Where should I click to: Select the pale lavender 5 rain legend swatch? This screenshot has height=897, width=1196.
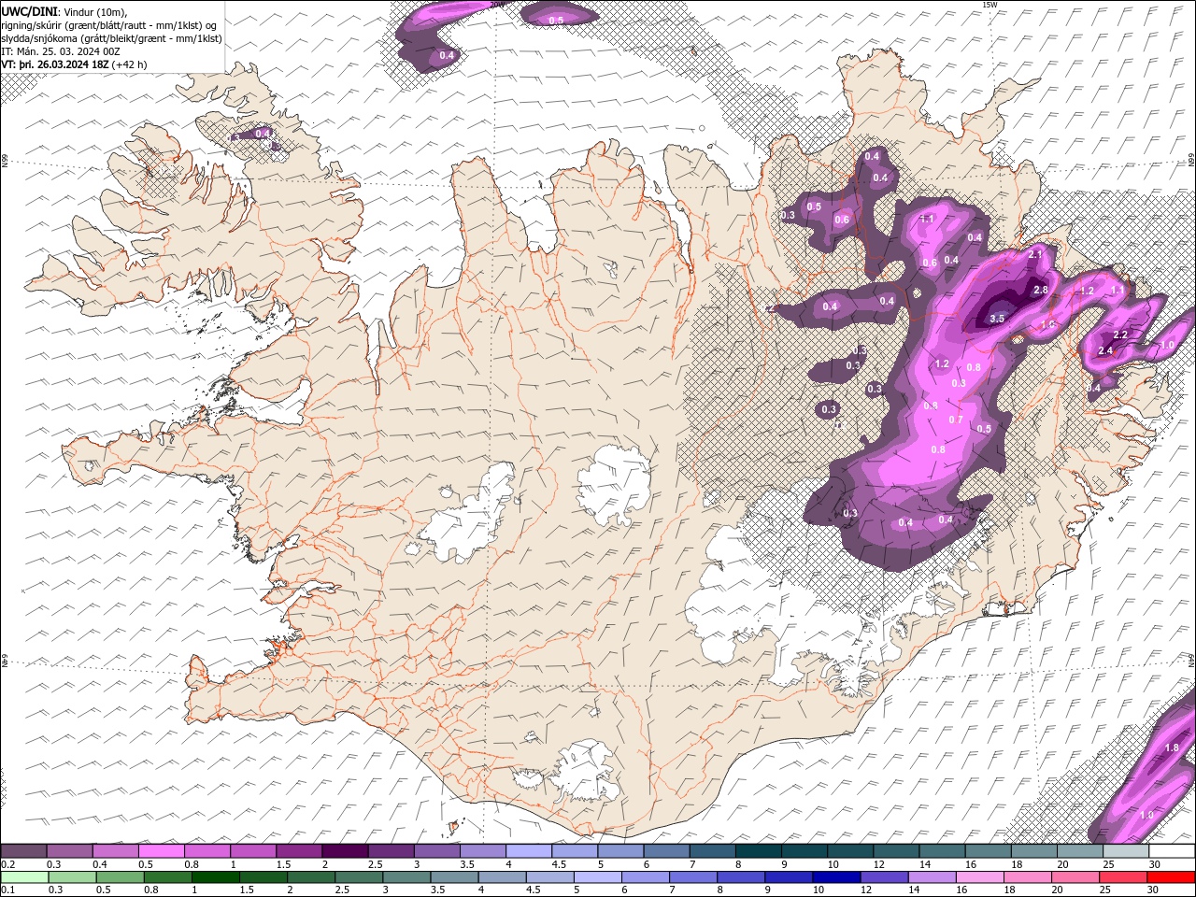click(598, 876)
